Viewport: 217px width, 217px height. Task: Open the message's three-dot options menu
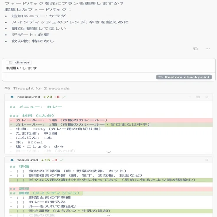[x=208, y=49]
